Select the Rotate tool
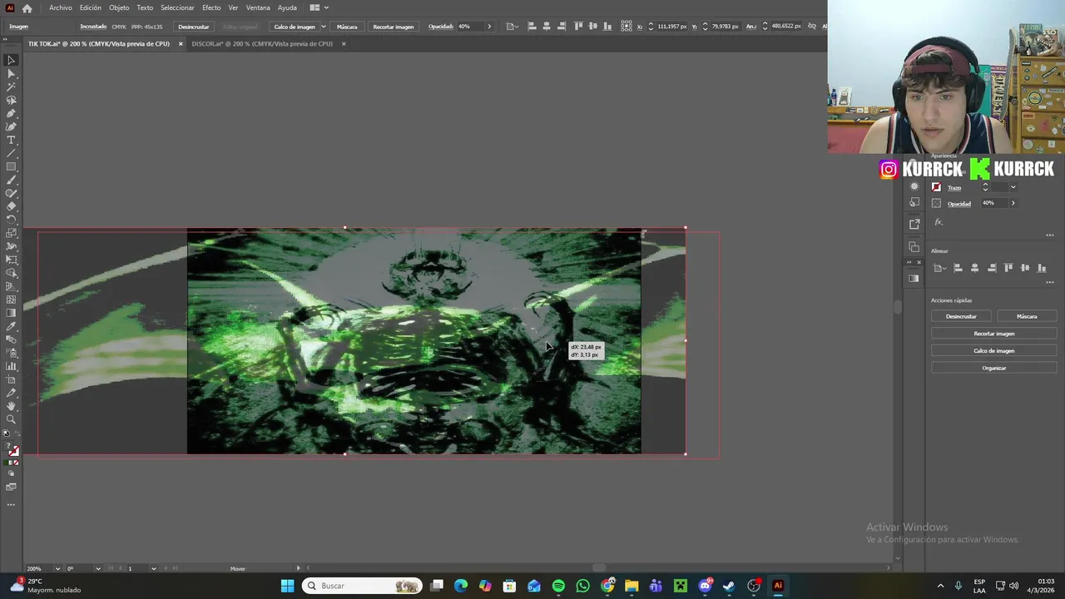Image resolution: width=1065 pixels, height=599 pixels. 12,220
